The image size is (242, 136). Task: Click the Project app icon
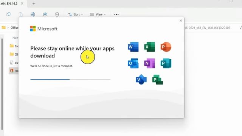158,80
